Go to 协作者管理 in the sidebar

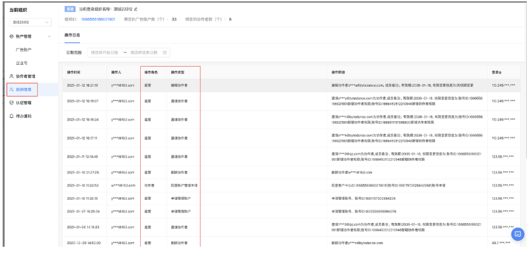pyautogui.click(x=26, y=76)
